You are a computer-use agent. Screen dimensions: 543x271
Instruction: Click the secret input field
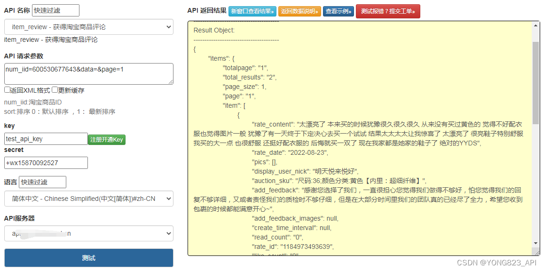click(46, 162)
